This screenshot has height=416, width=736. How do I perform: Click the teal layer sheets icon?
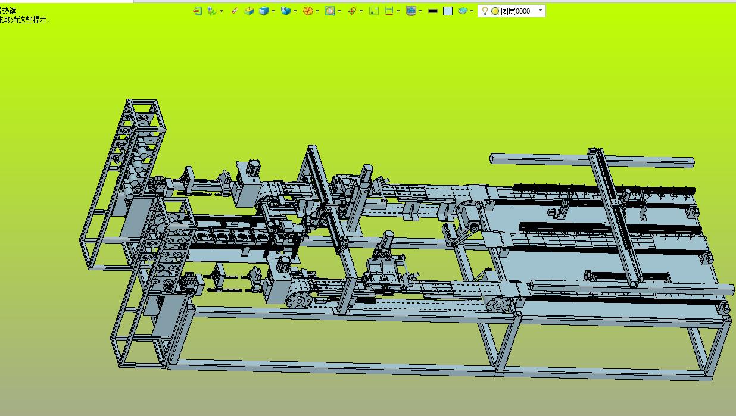(x=463, y=11)
